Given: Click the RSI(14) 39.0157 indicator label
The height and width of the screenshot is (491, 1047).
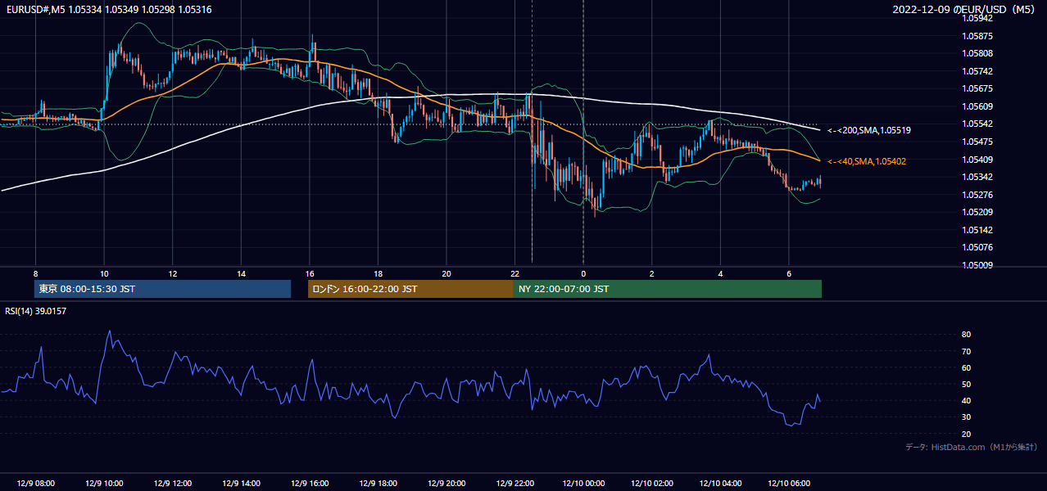Looking at the screenshot, I should coord(36,311).
